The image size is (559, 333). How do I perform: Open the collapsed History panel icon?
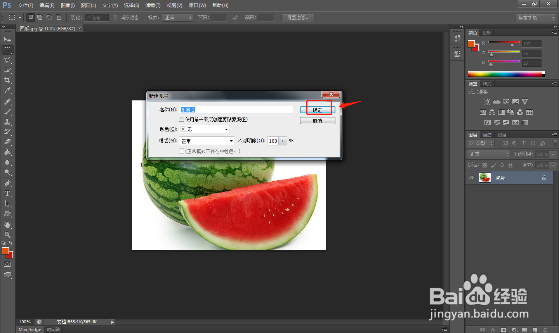click(x=457, y=38)
